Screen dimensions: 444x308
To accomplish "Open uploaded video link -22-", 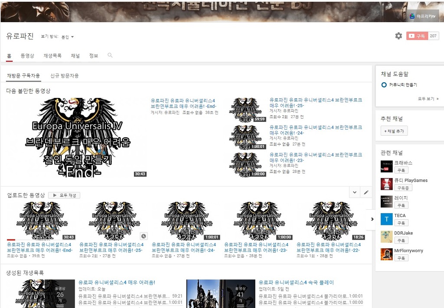I will pyautogui.click(x=329, y=247).
